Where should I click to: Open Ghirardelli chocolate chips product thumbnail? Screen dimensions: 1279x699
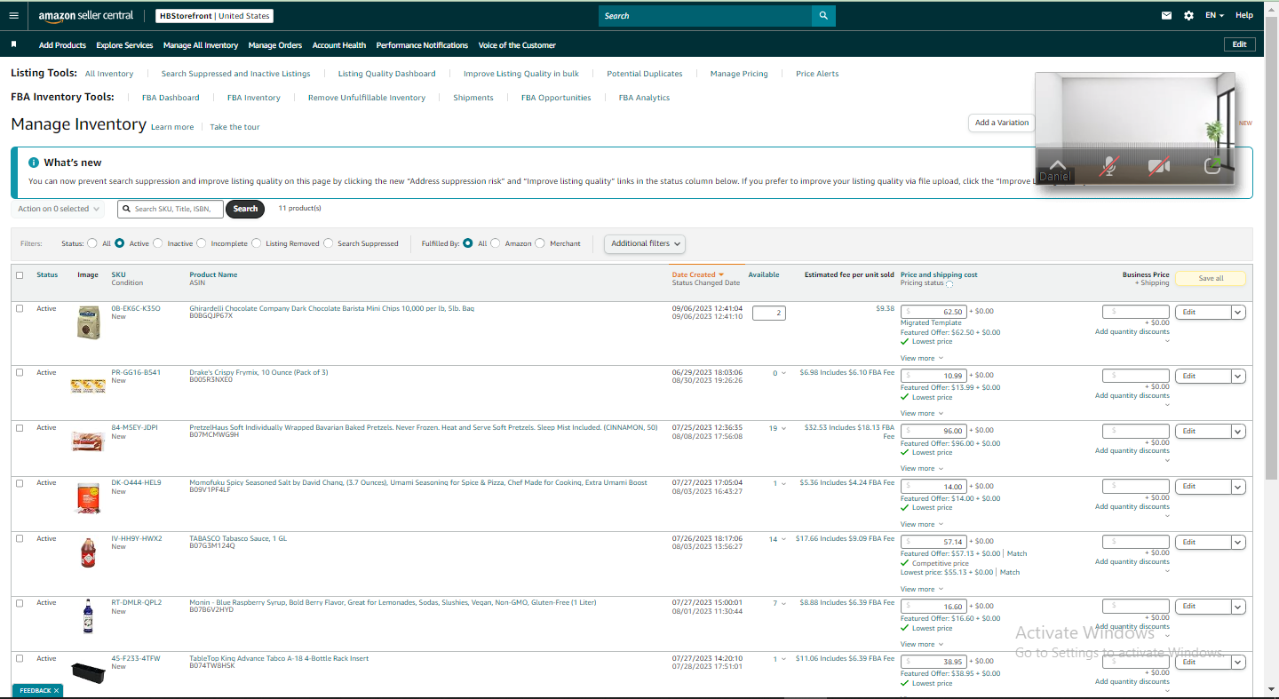tap(88, 322)
